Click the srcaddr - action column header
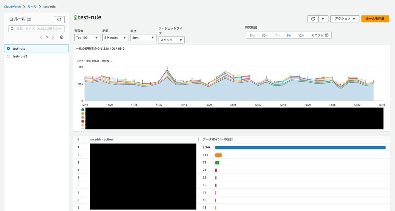The image size is (395, 211). click(x=101, y=140)
